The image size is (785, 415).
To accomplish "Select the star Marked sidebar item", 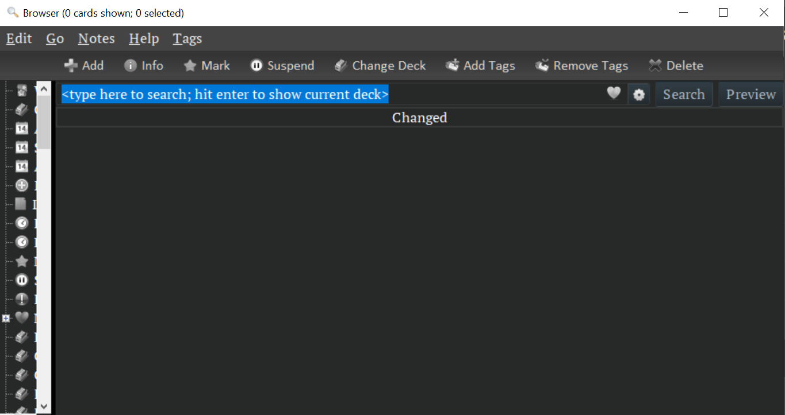I will tap(22, 261).
